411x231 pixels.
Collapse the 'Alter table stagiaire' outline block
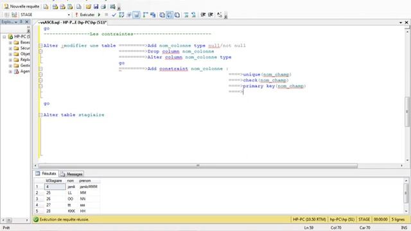[40, 115]
